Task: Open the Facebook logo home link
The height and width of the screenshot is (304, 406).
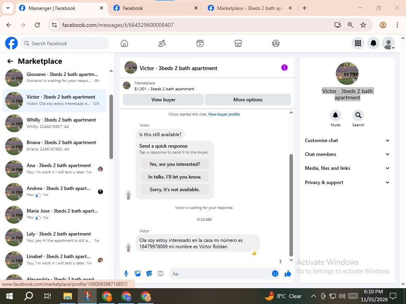Action: [x=11, y=43]
